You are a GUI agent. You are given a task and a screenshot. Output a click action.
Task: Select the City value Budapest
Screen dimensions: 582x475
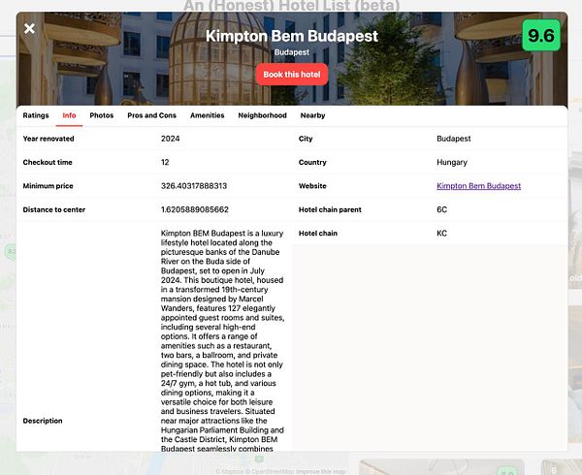(x=454, y=139)
